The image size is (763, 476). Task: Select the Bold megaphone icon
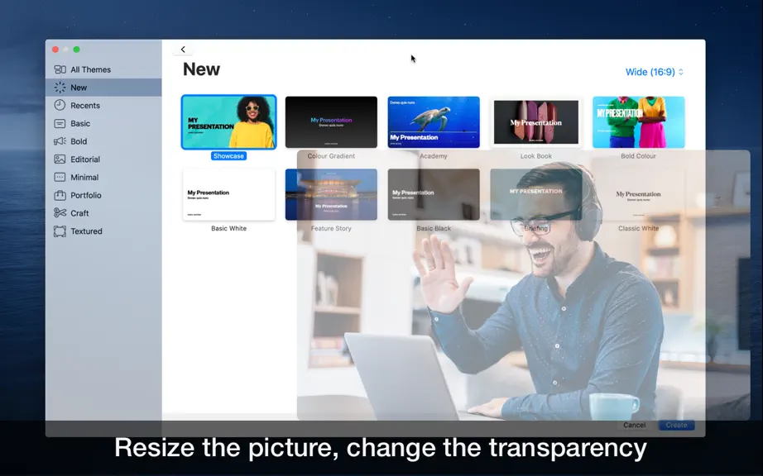coord(60,140)
